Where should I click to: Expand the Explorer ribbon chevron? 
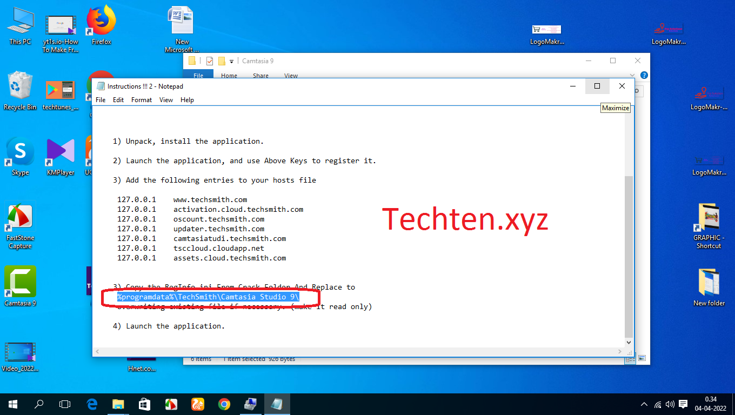pos(633,76)
